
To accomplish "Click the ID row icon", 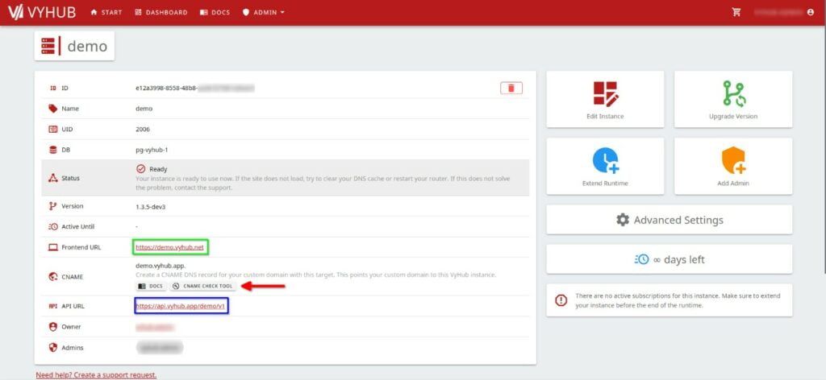I will pyautogui.click(x=52, y=89).
